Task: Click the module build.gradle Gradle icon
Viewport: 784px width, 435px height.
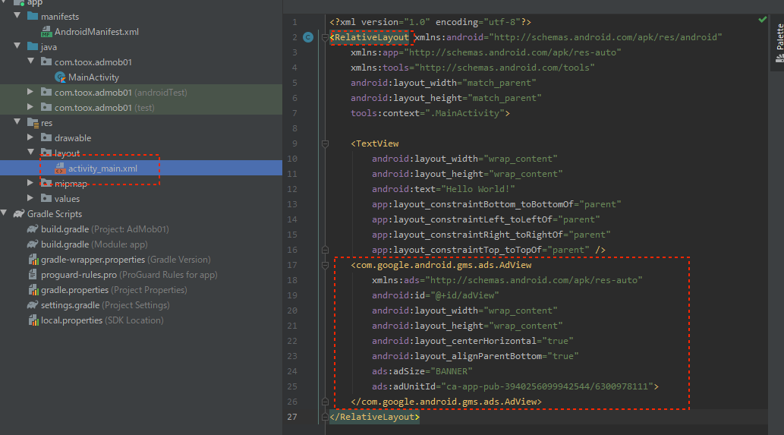Action: pos(33,244)
